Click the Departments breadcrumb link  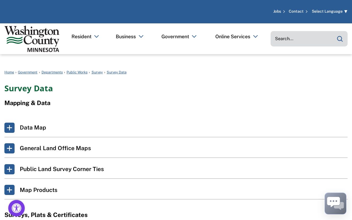(52, 72)
